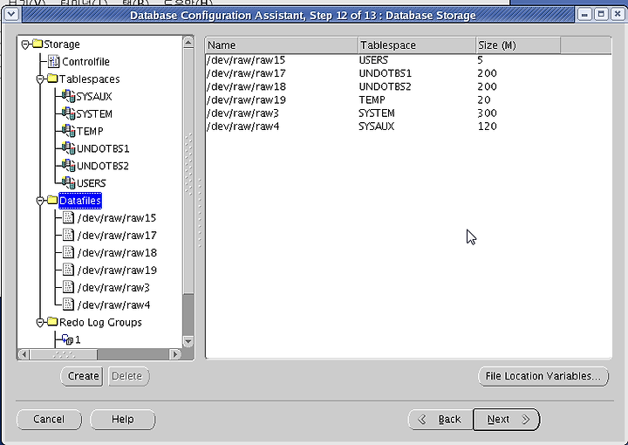Go Back to the previous step
The width and height of the screenshot is (628, 445).
coord(440,420)
